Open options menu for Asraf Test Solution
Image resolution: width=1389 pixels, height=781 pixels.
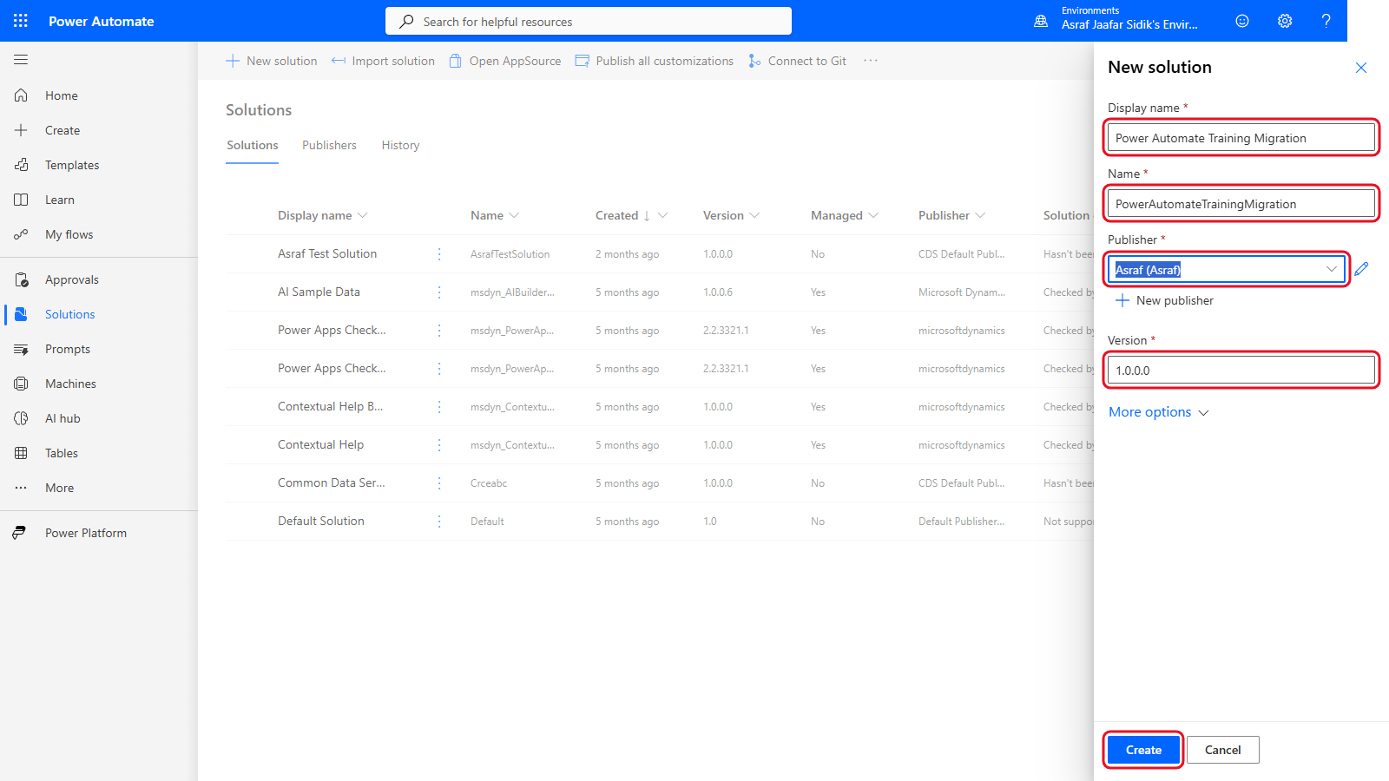tap(439, 254)
